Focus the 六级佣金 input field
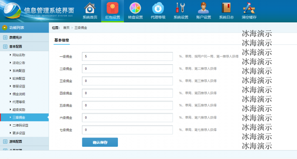This screenshot has width=297, height=159. (127, 118)
